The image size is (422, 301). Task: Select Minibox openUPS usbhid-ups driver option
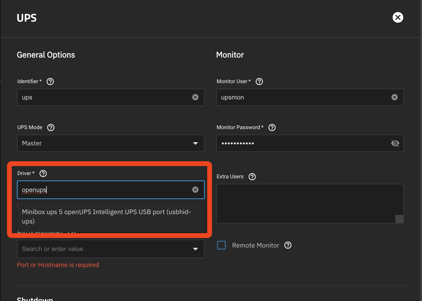click(106, 217)
